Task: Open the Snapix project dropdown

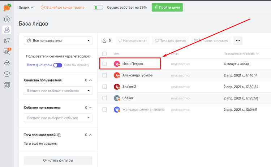Action: pyautogui.click(x=26, y=8)
